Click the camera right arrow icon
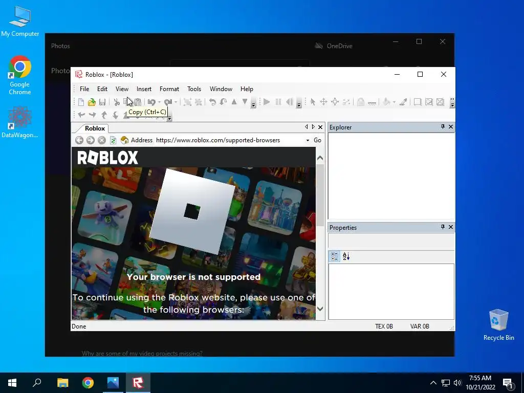The width and height of the screenshot is (524, 393). (x=93, y=115)
